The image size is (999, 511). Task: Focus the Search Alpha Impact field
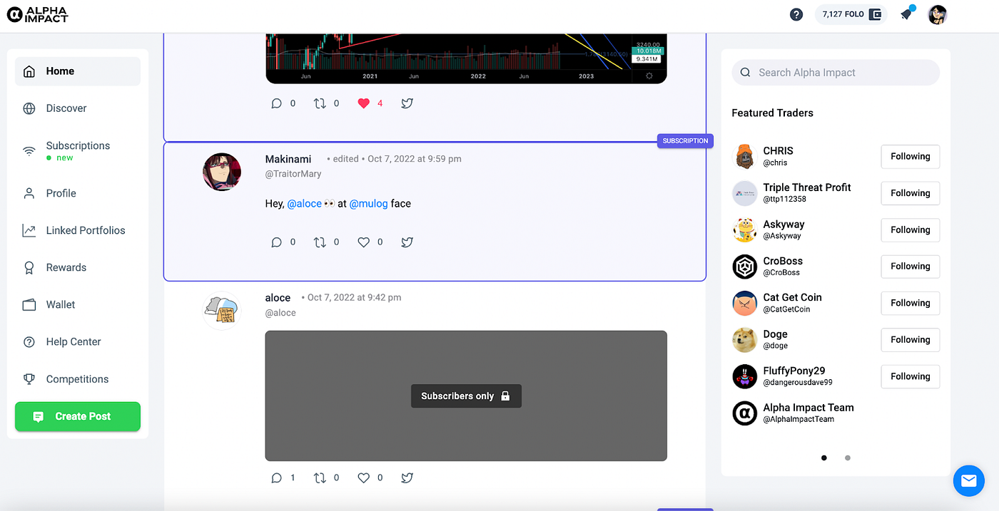click(x=836, y=73)
